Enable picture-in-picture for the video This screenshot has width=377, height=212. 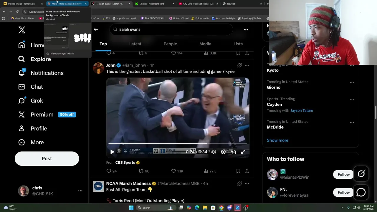(233, 152)
